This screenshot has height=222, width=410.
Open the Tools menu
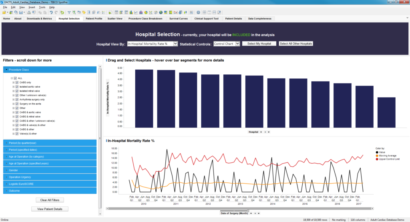click(x=42, y=7)
